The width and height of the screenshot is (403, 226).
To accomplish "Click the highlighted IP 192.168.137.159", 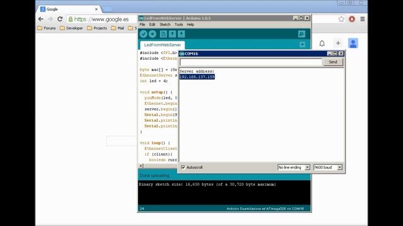I will coord(197,77).
